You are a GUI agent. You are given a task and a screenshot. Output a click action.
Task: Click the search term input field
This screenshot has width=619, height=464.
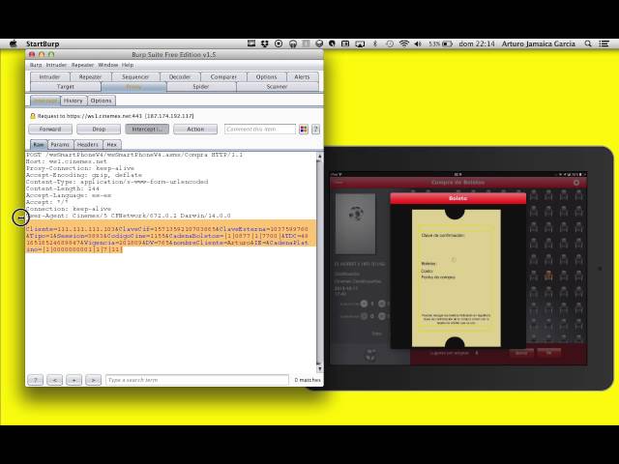197,380
